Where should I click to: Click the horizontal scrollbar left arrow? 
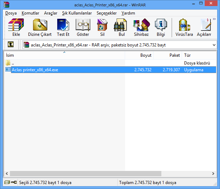click(7, 174)
